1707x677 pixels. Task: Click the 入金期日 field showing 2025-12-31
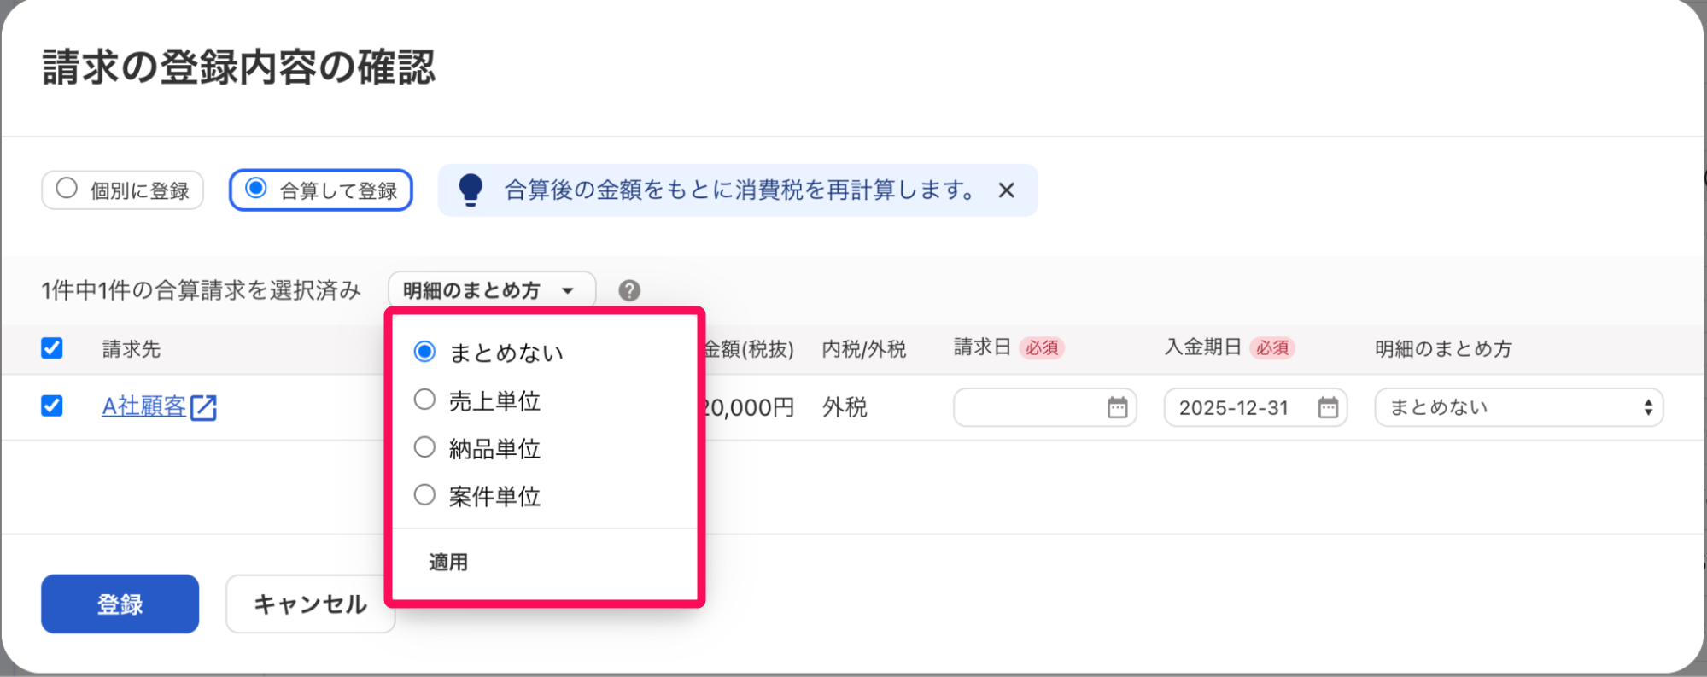click(x=1255, y=407)
